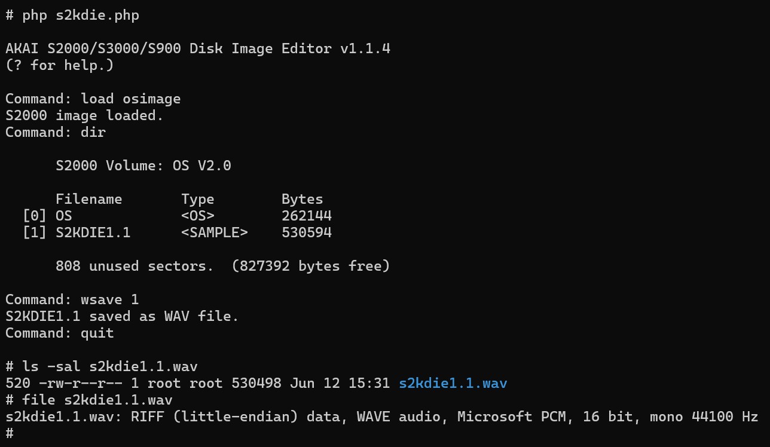Click the final empty shell prompt

(10, 433)
